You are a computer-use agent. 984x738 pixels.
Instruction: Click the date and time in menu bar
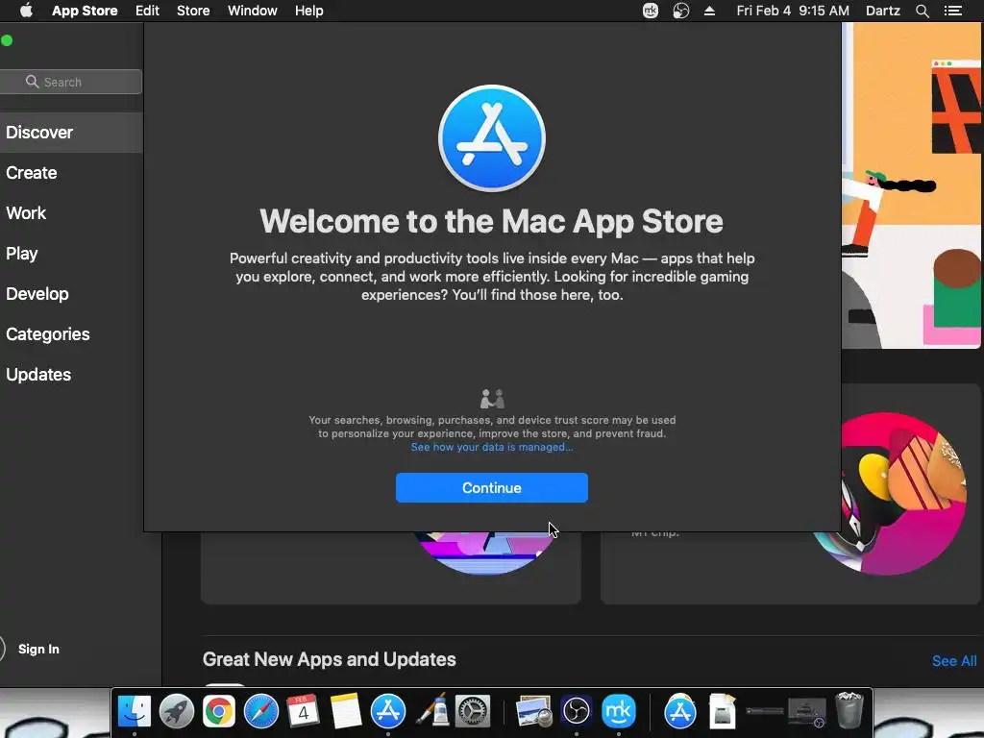[793, 11]
